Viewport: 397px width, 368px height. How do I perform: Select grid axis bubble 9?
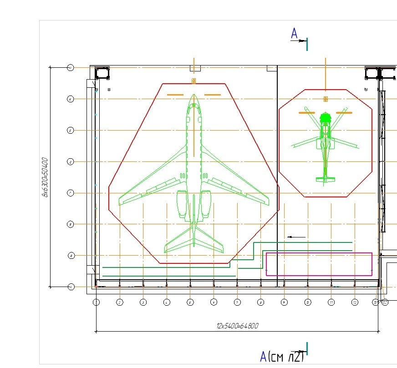coord(285,302)
